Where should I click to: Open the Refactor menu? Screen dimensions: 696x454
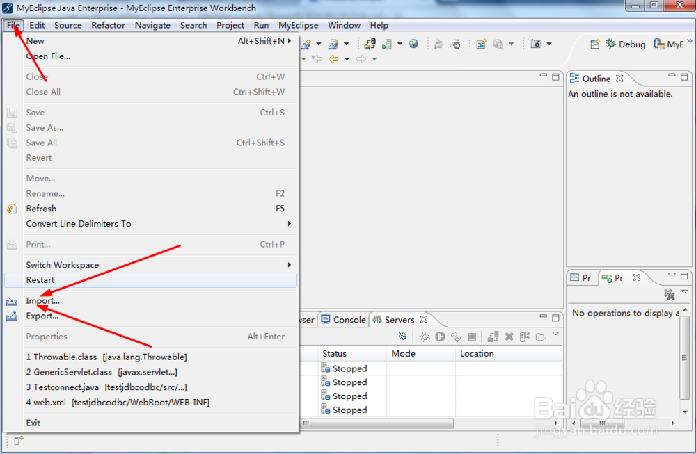coord(108,25)
